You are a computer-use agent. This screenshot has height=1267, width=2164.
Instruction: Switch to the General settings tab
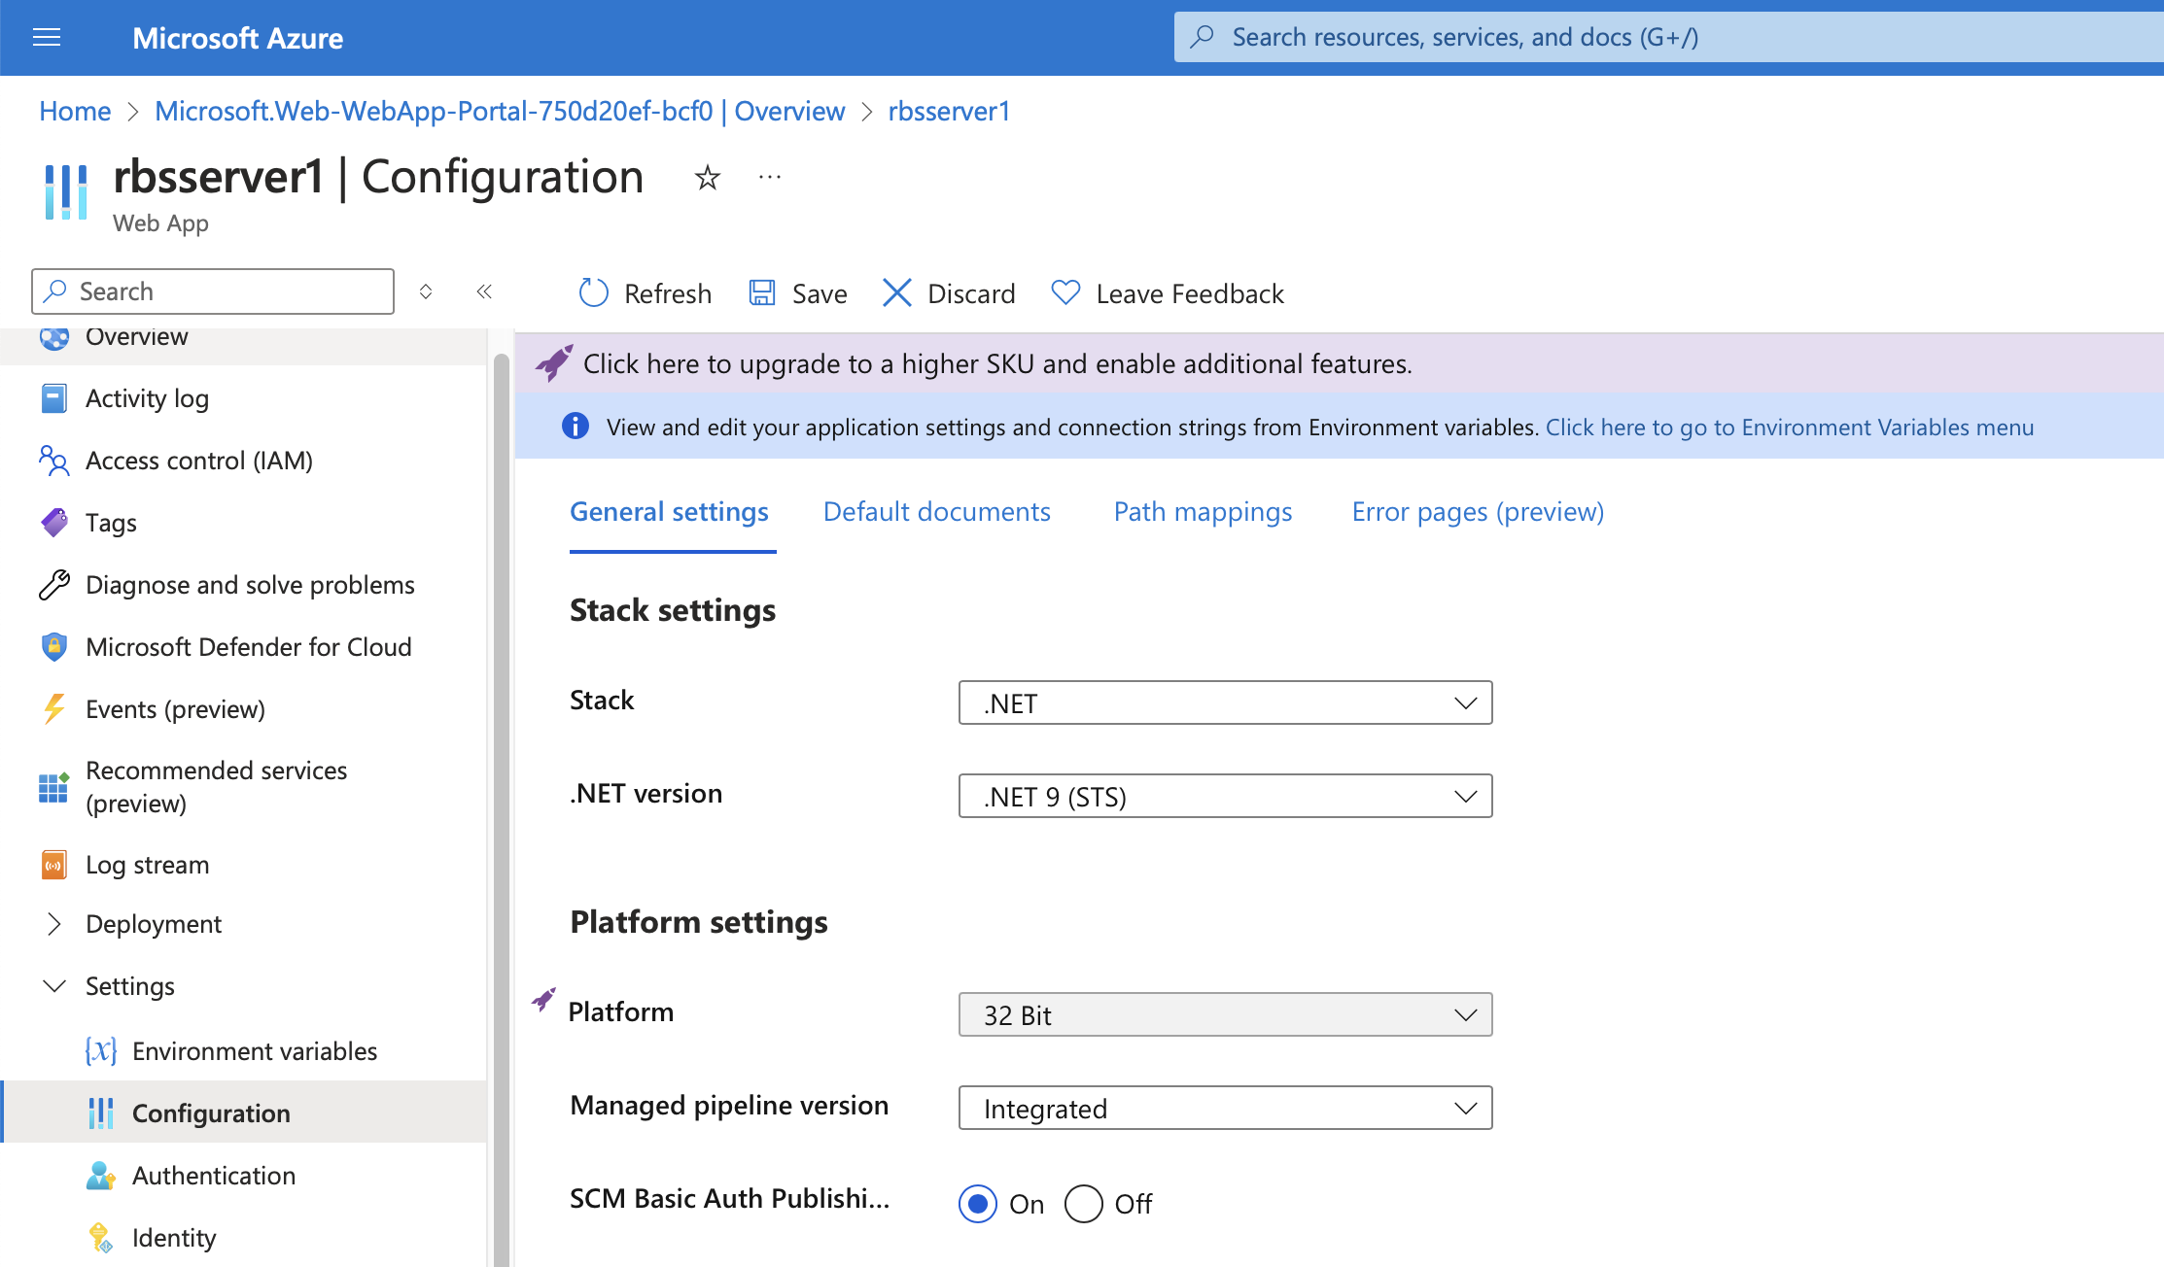(669, 512)
